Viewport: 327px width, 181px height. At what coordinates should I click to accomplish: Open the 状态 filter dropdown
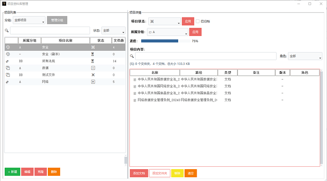(113, 30)
